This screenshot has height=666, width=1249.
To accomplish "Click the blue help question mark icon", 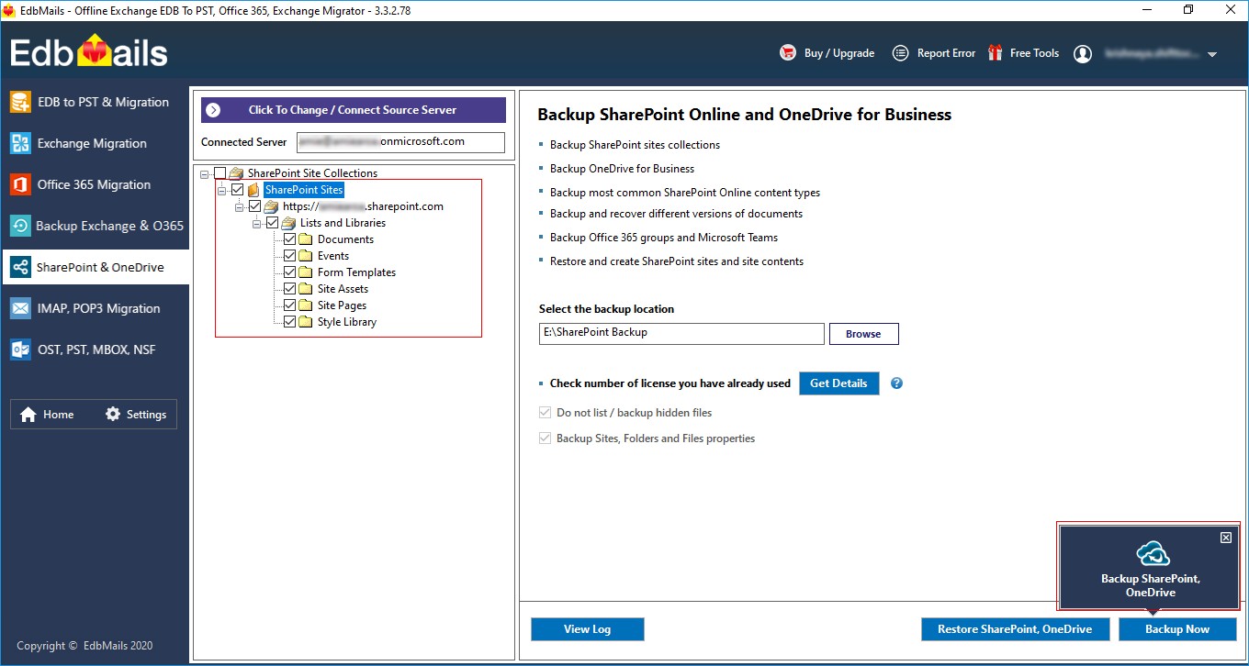I will coord(896,383).
